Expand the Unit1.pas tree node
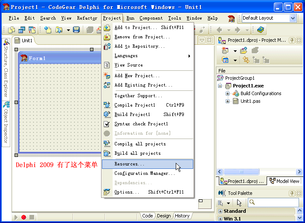 [227, 101]
